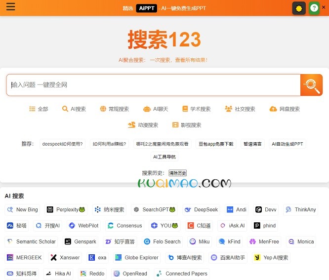This screenshot has width=329, height=280.
Task: Open OpenRead engine
Action: [130, 274]
